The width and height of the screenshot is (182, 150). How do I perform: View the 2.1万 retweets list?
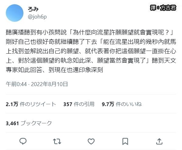pos(31,104)
